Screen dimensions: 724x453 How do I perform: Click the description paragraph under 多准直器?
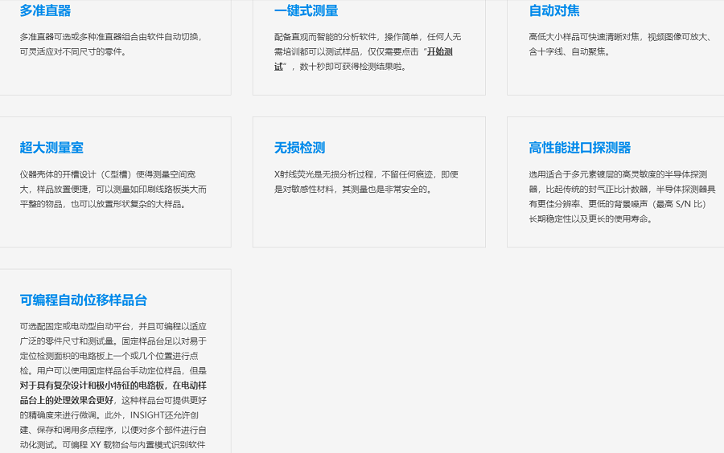111,44
